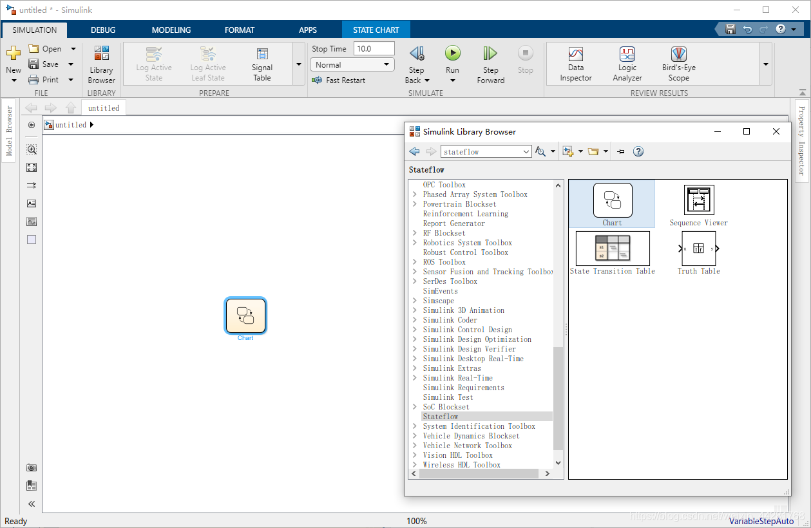The width and height of the screenshot is (811, 528).
Task: Select Truth Table block in library
Action: [x=699, y=253]
